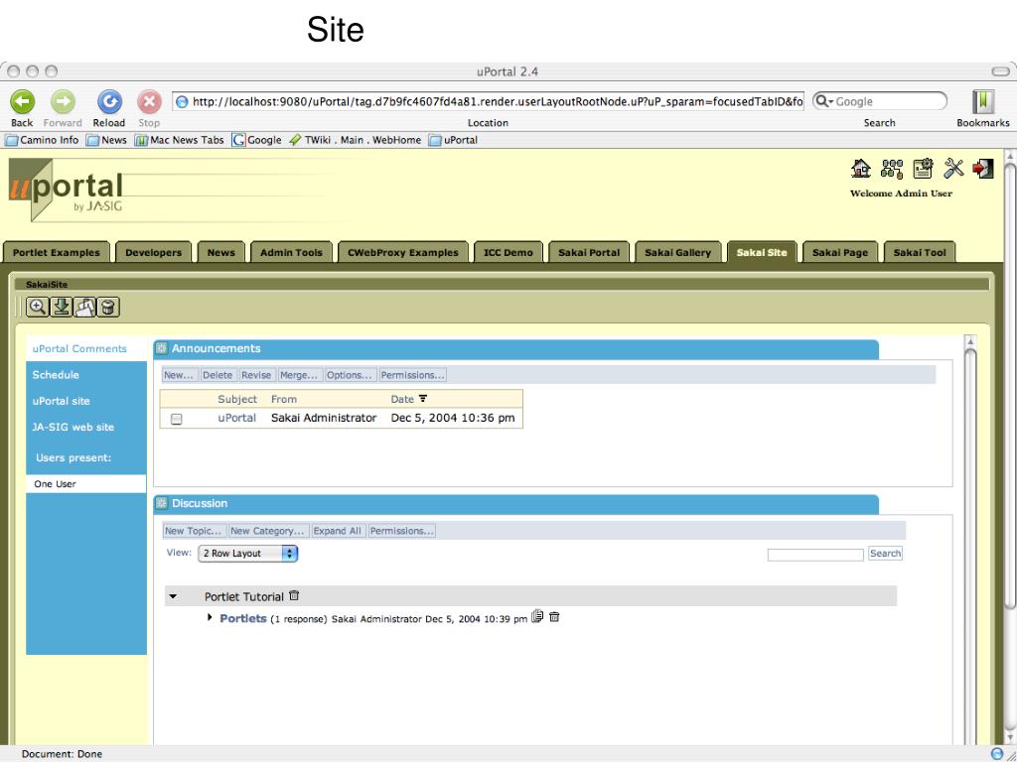Click the SakaiSite channel trash can icon
Viewport: 1017px width, 762px height.
108,307
